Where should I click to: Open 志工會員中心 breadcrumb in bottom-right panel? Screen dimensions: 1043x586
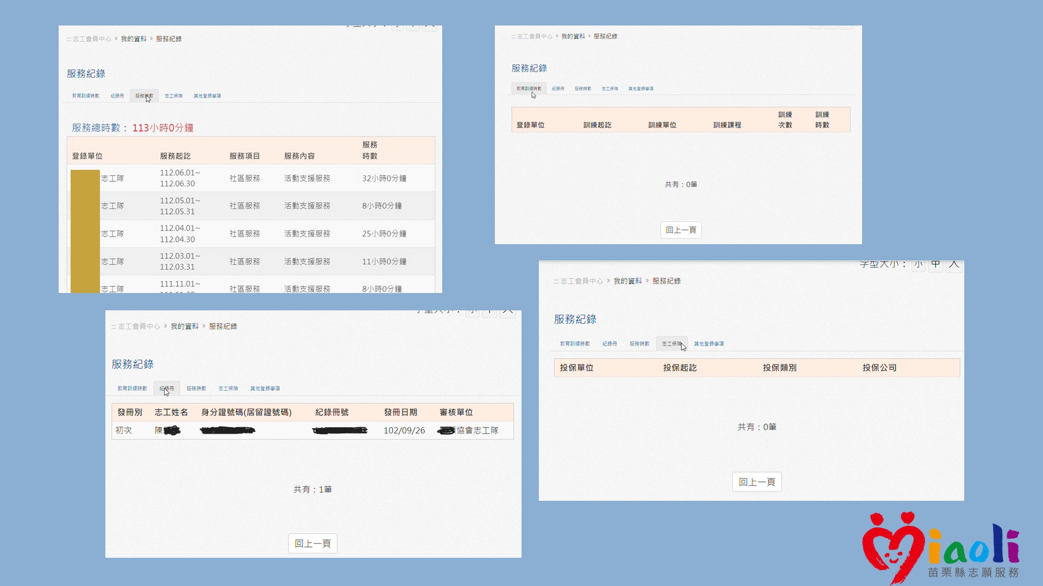581,281
